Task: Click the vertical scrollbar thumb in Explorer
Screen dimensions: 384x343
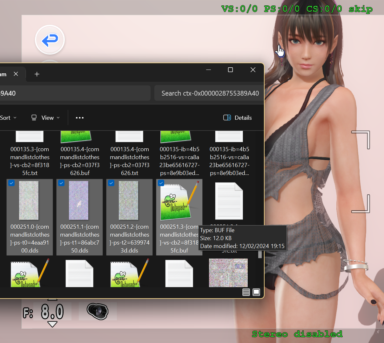Action: [x=260, y=254]
